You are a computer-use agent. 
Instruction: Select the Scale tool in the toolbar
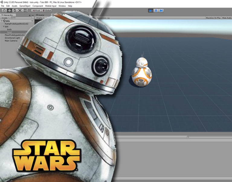20,11
